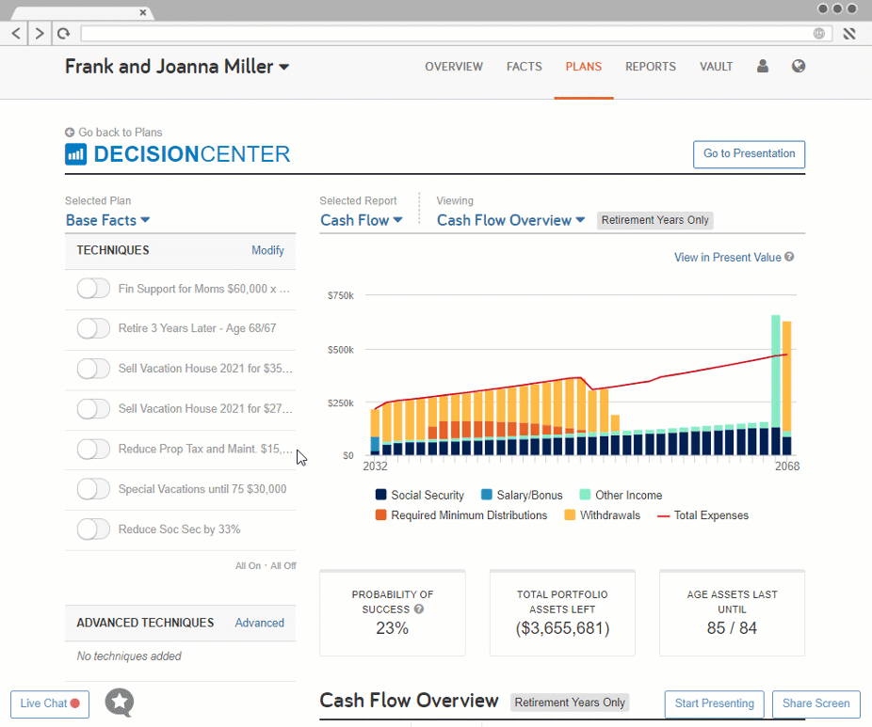
Task: Click Modify link in Techniques header
Action: (267, 250)
